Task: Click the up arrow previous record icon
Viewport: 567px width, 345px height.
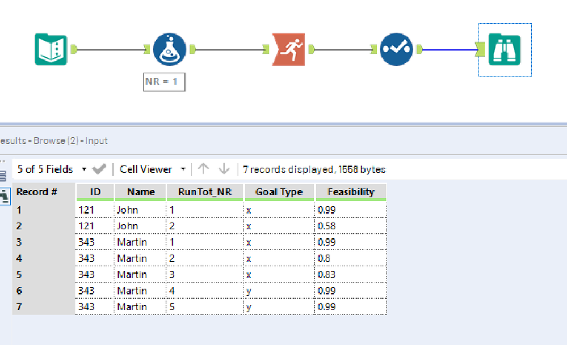Action: (203, 168)
